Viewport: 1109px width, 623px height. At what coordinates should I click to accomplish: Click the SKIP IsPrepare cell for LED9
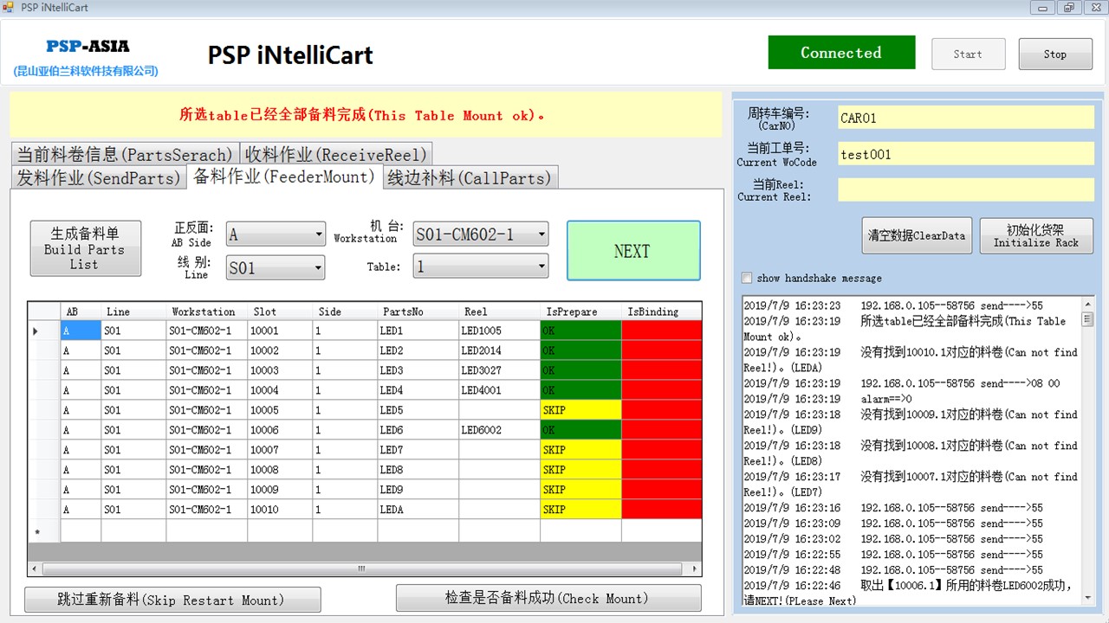pyautogui.click(x=580, y=490)
